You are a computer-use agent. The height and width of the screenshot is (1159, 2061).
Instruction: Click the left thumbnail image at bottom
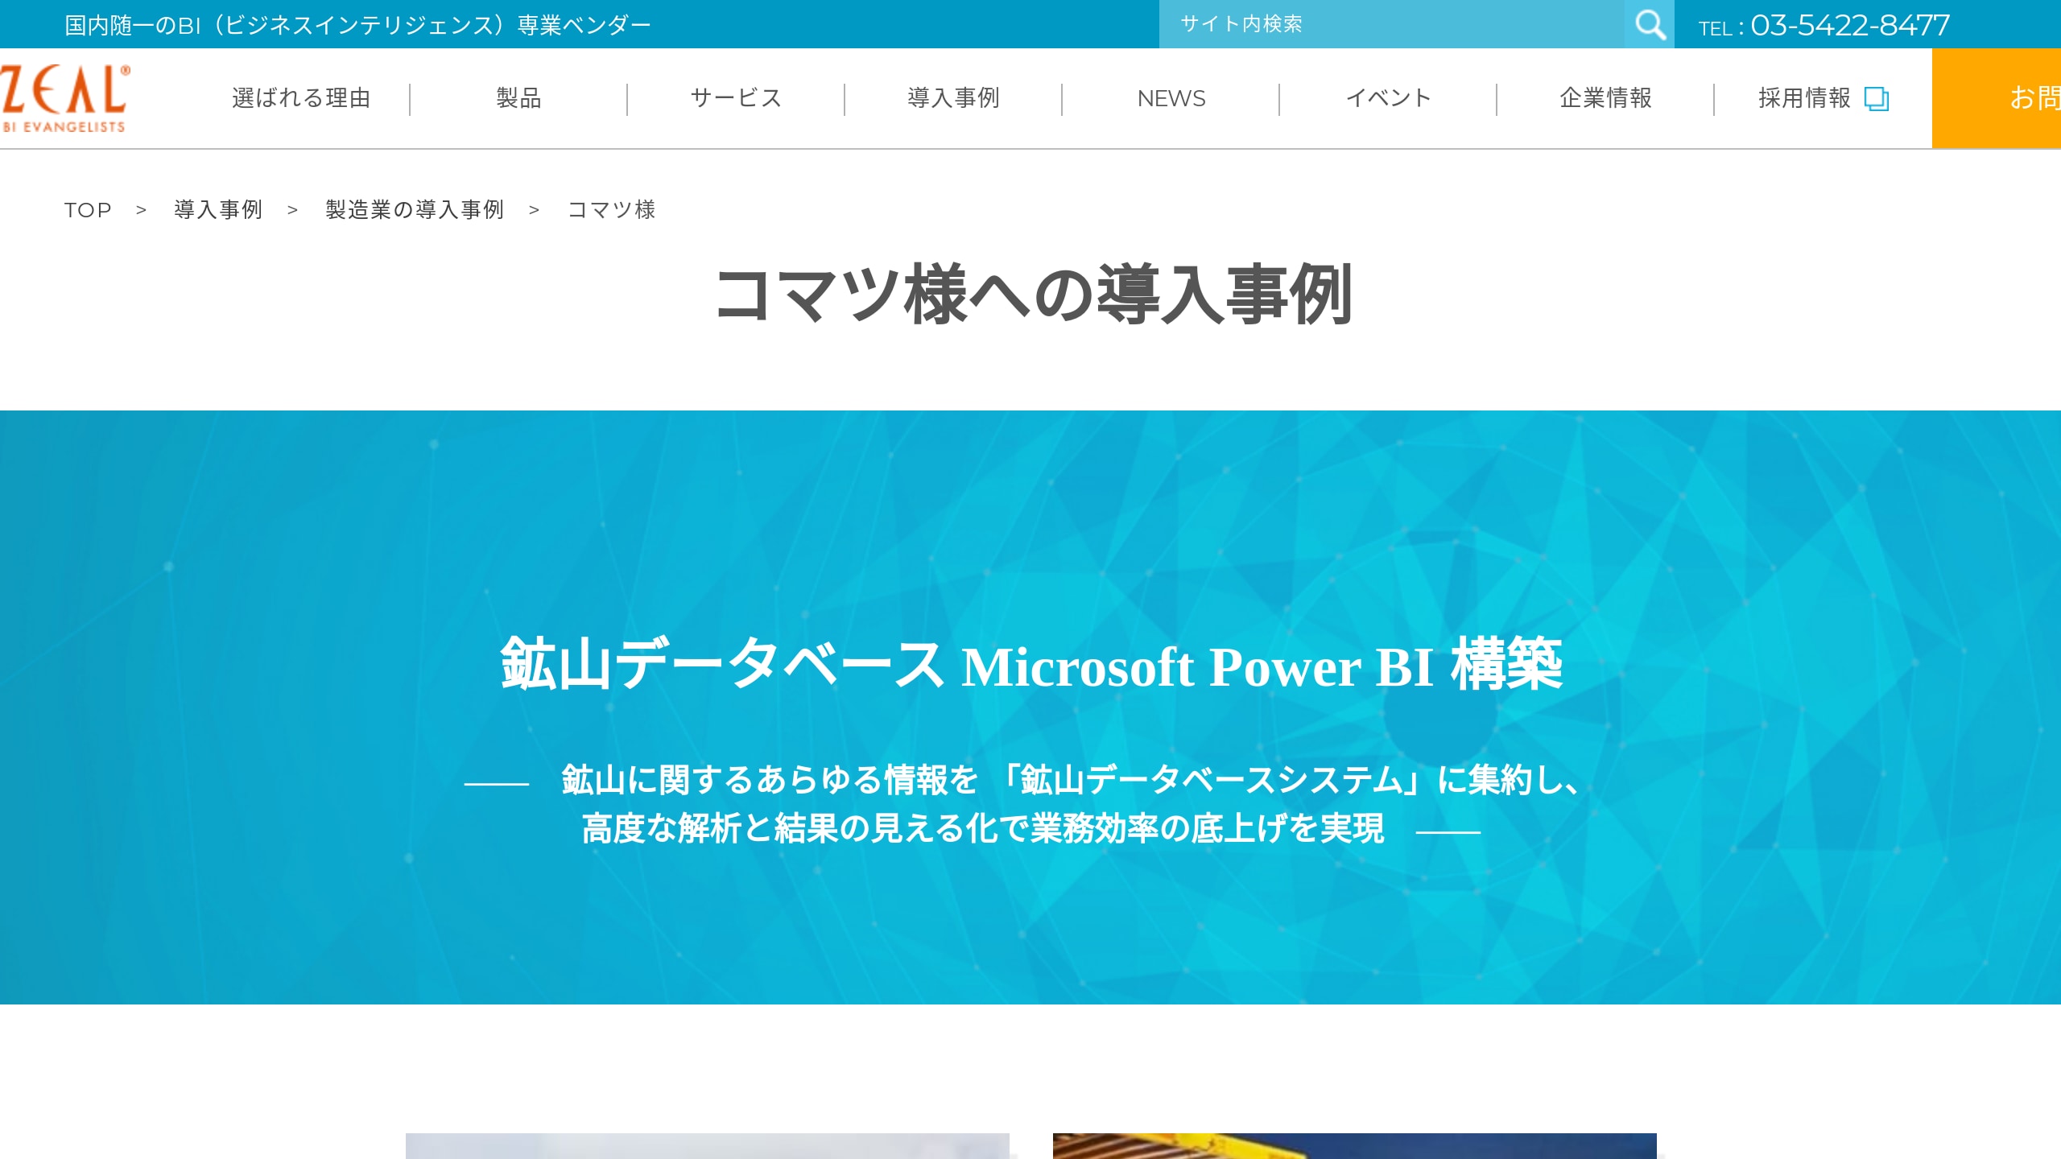pyautogui.click(x=707, y=1145)
